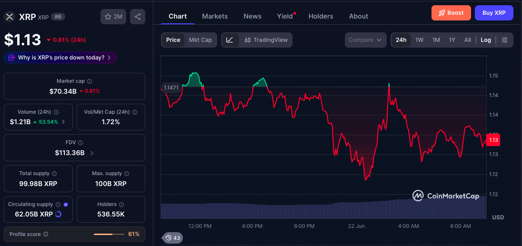Image resolution: width=522 pixels, height=246 pixels.
Task: Click verified badge beside Circulating supply
Action: pyautogui.click(x=66, y=205)
